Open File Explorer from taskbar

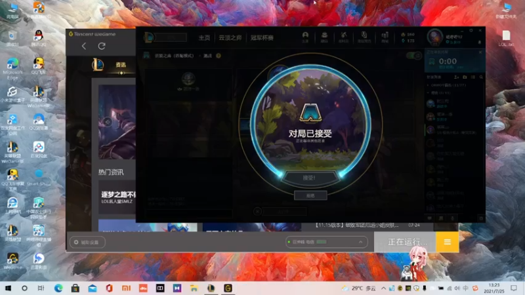pos(194,288)
